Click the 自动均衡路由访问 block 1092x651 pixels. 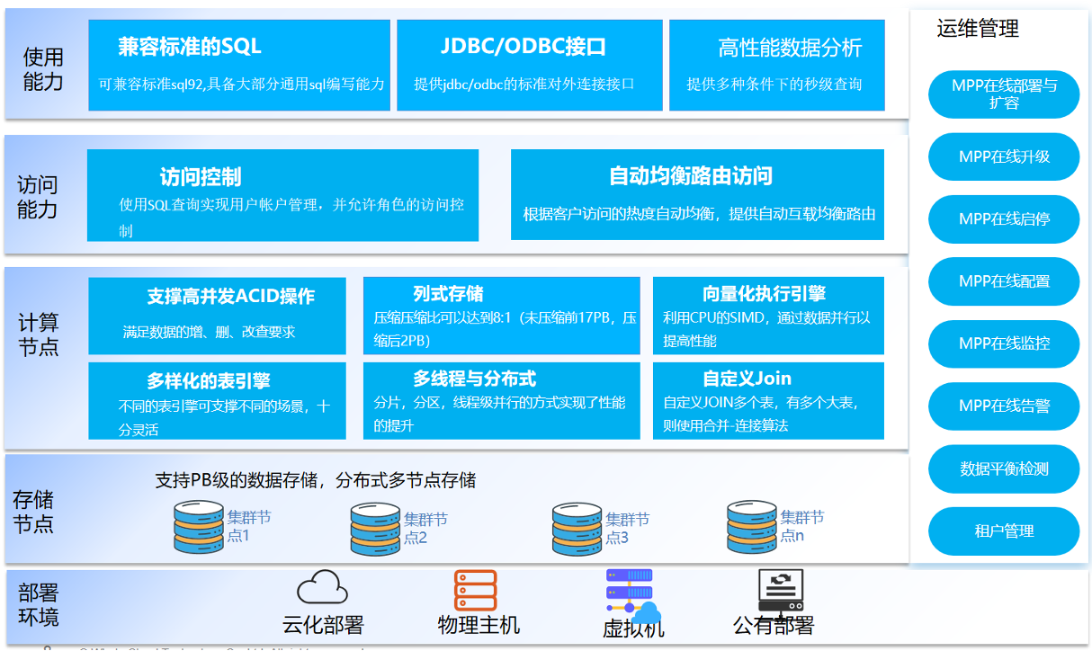(697, 194)
